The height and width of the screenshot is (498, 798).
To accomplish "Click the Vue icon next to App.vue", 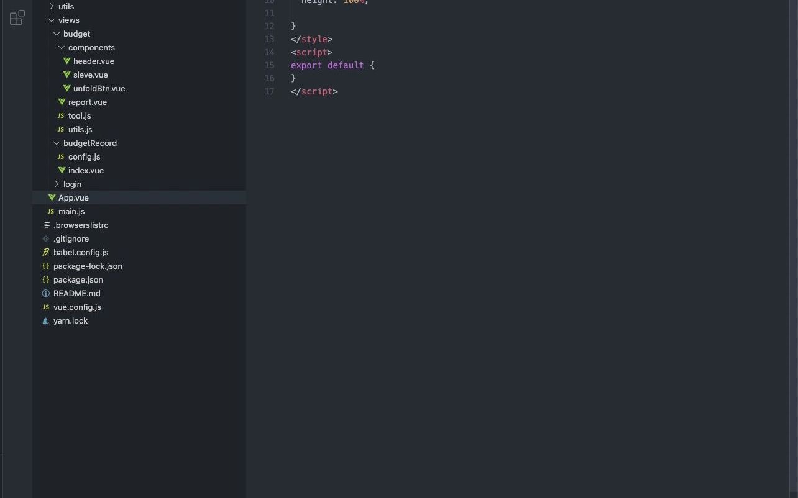I will [x=52, y=197].
